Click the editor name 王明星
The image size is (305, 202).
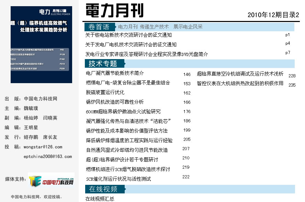(x=31, y=128)
